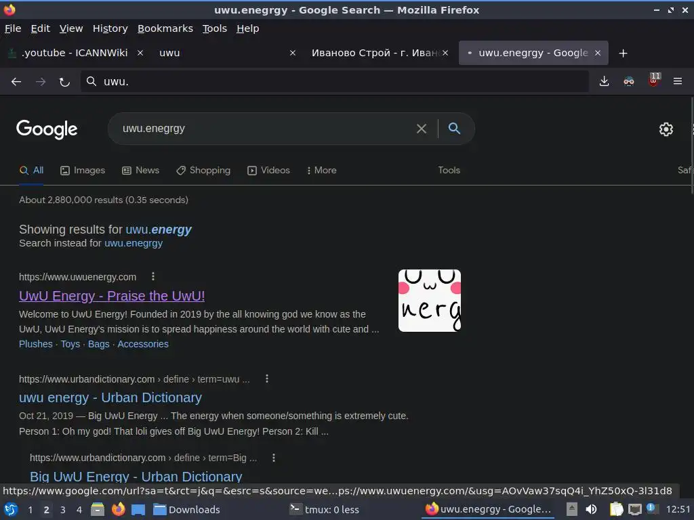Focus the Firefox address bar

[335, 81]
